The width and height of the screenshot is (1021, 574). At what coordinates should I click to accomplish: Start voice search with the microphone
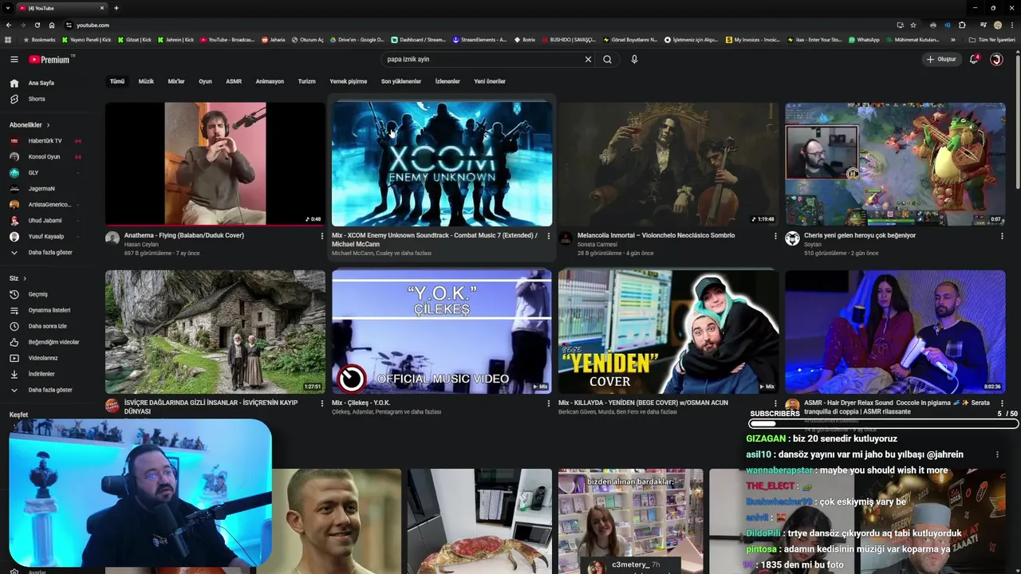[x=634, y=59]
